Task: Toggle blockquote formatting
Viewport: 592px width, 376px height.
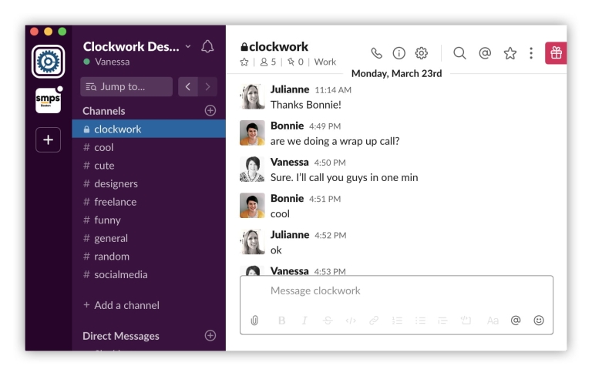Action: 442,321
